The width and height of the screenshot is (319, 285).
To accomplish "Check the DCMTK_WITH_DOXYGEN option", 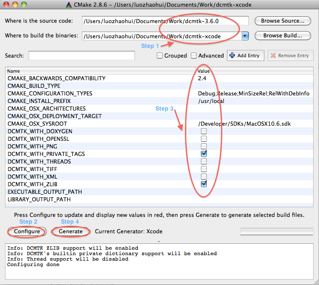I will [x=204, y=132].
